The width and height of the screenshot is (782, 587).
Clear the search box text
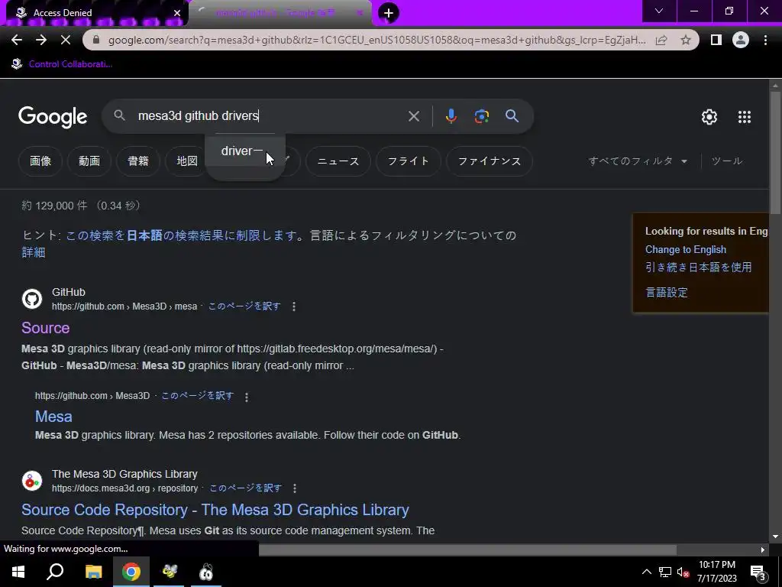pyautogui.click(x=413, y=116)
